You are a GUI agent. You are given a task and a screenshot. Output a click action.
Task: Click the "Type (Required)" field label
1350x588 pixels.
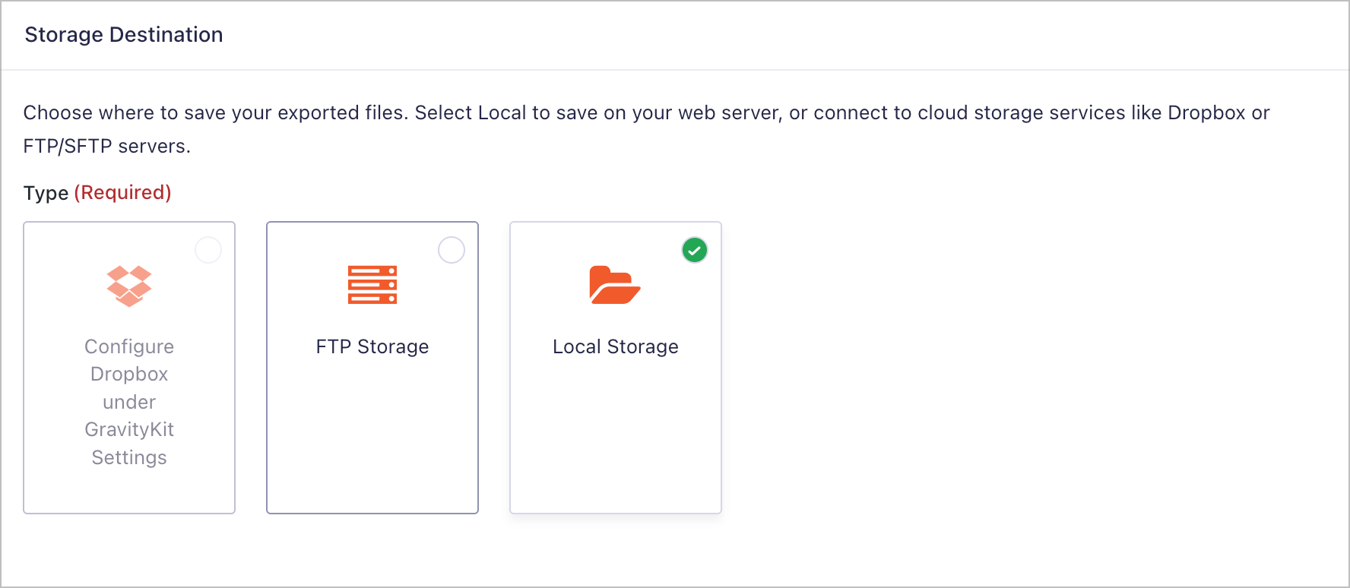pyautogui.click(x=97, y=193)
